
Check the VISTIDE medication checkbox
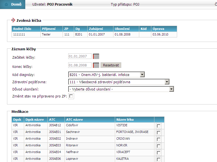pos(159,126)
